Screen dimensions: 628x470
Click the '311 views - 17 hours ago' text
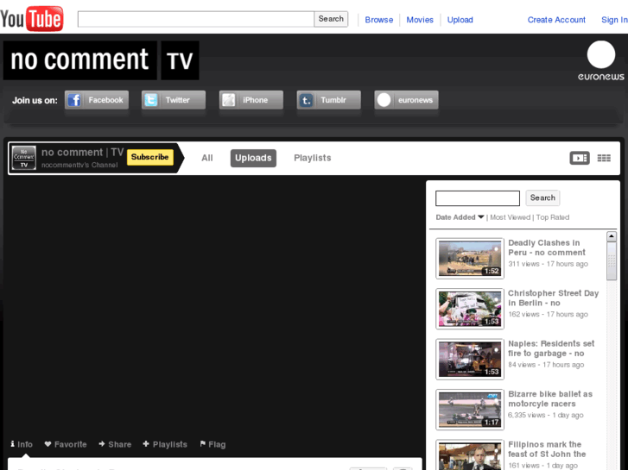[x=548, y=264]
